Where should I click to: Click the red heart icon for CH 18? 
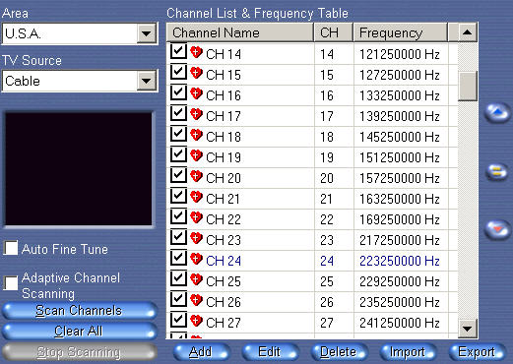(196, 135)
